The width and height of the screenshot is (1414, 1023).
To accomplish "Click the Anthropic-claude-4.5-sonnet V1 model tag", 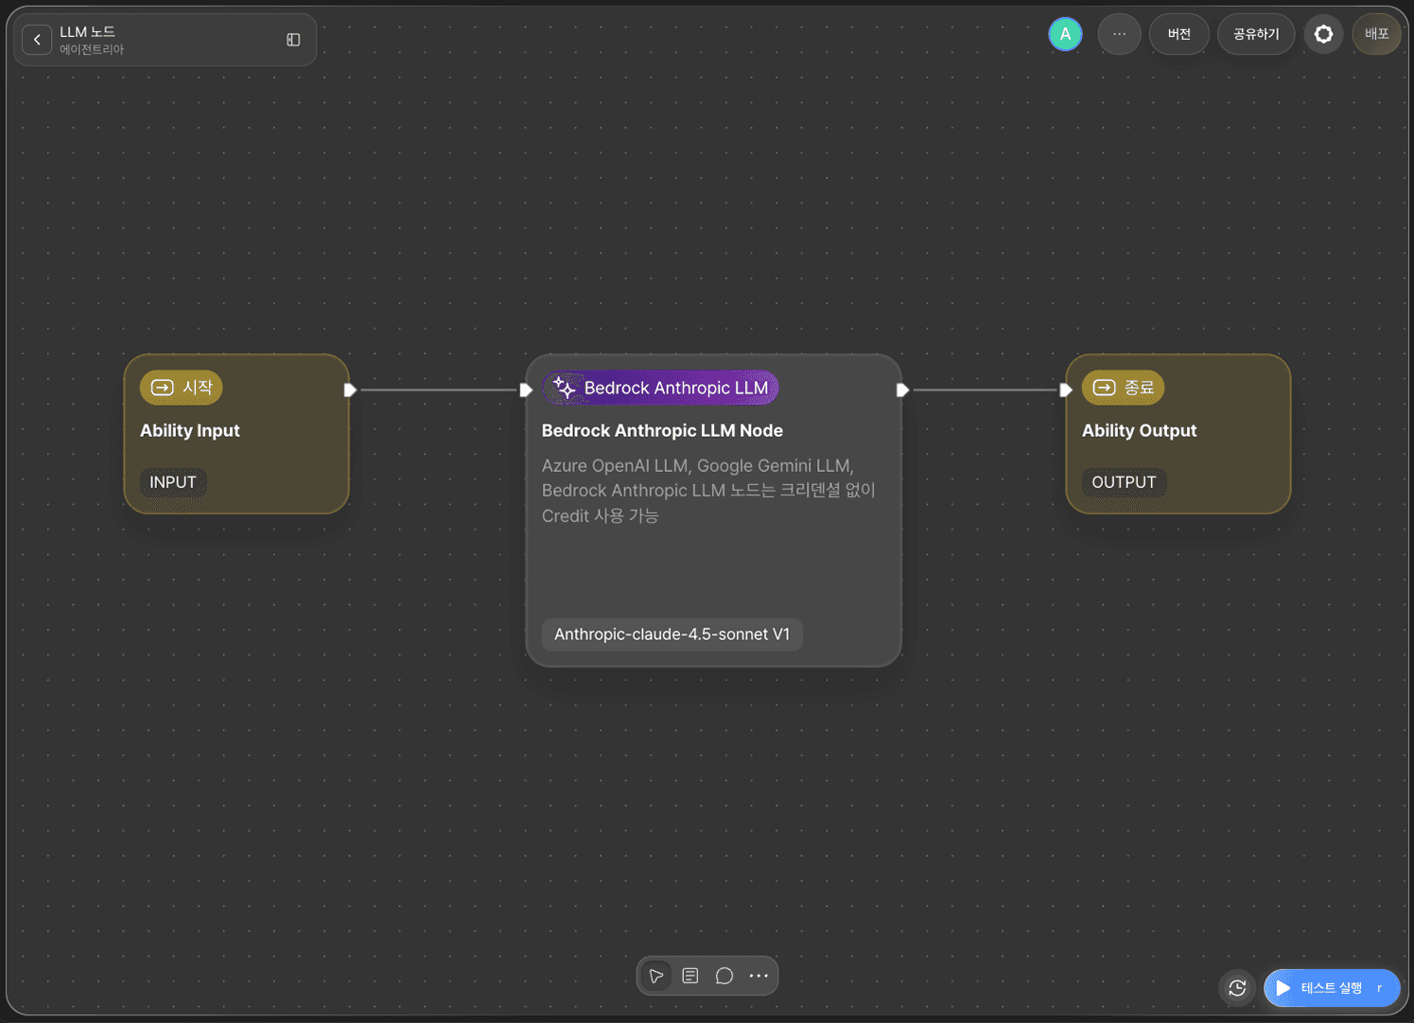I will 672,634.
